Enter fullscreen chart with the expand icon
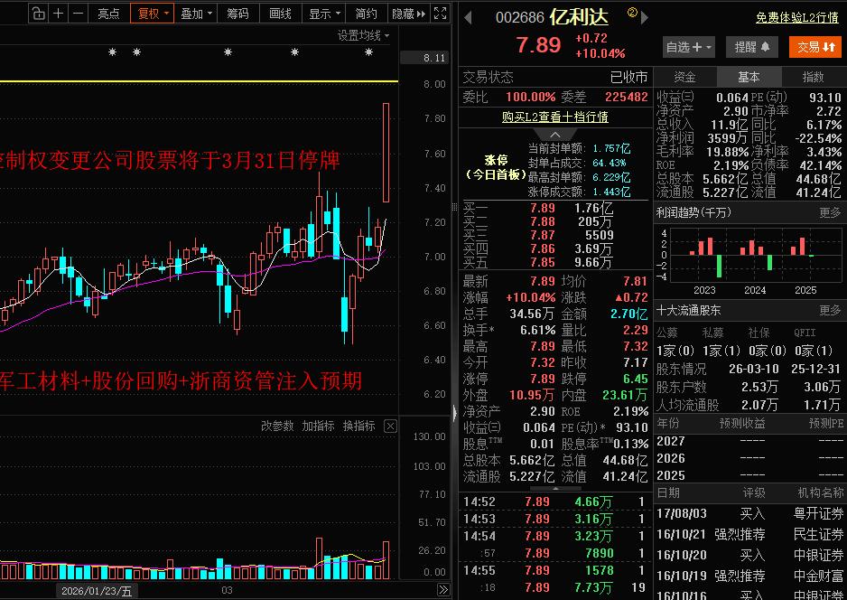The width and height of the screenshot is (847, 600). coord(441,14)
